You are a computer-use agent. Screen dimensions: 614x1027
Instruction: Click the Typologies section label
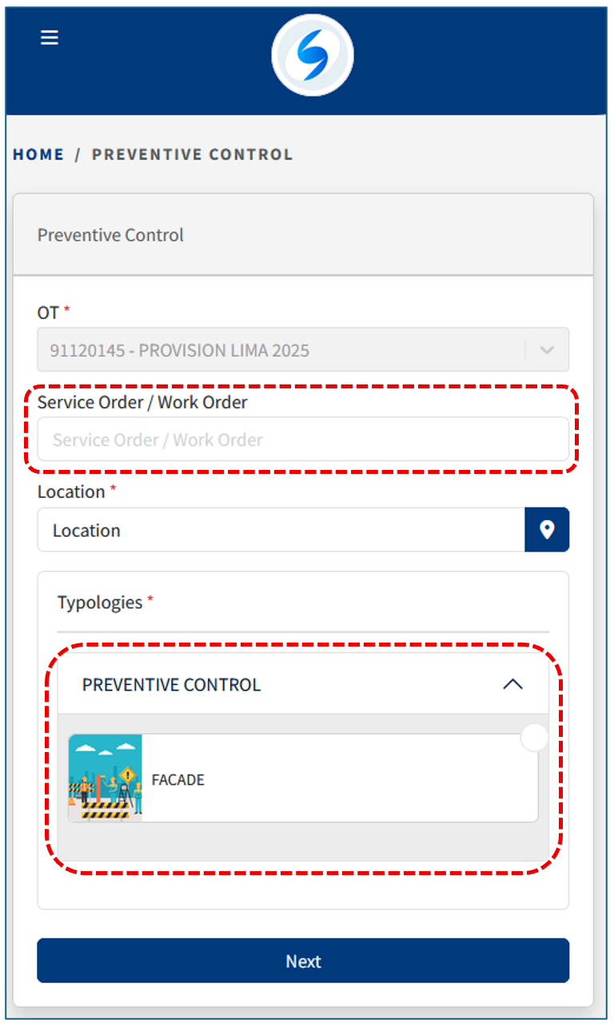click(x=100, y=602)
